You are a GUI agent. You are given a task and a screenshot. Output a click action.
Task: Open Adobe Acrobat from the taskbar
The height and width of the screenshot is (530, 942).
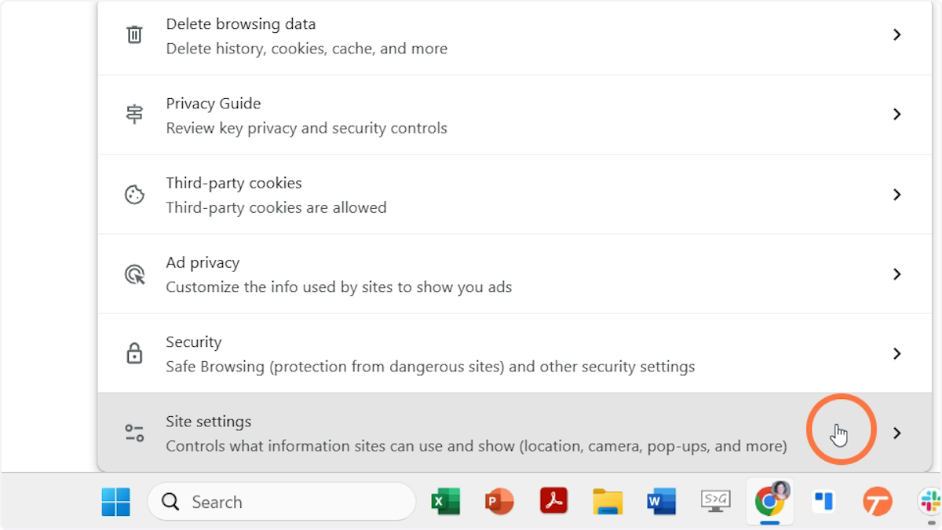553,502
